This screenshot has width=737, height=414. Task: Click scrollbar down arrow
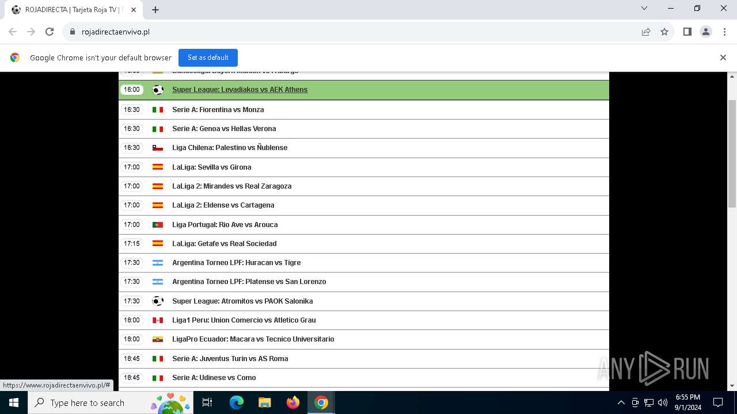(732, 386)
